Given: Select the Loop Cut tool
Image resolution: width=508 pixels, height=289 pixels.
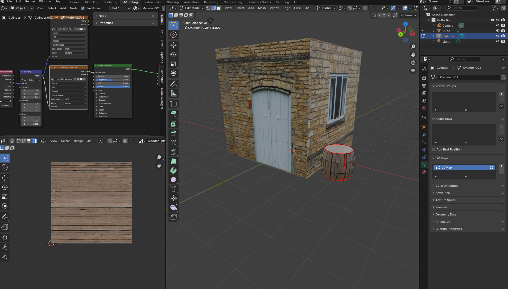Looking at the screenshot, I should pos(174,143).
